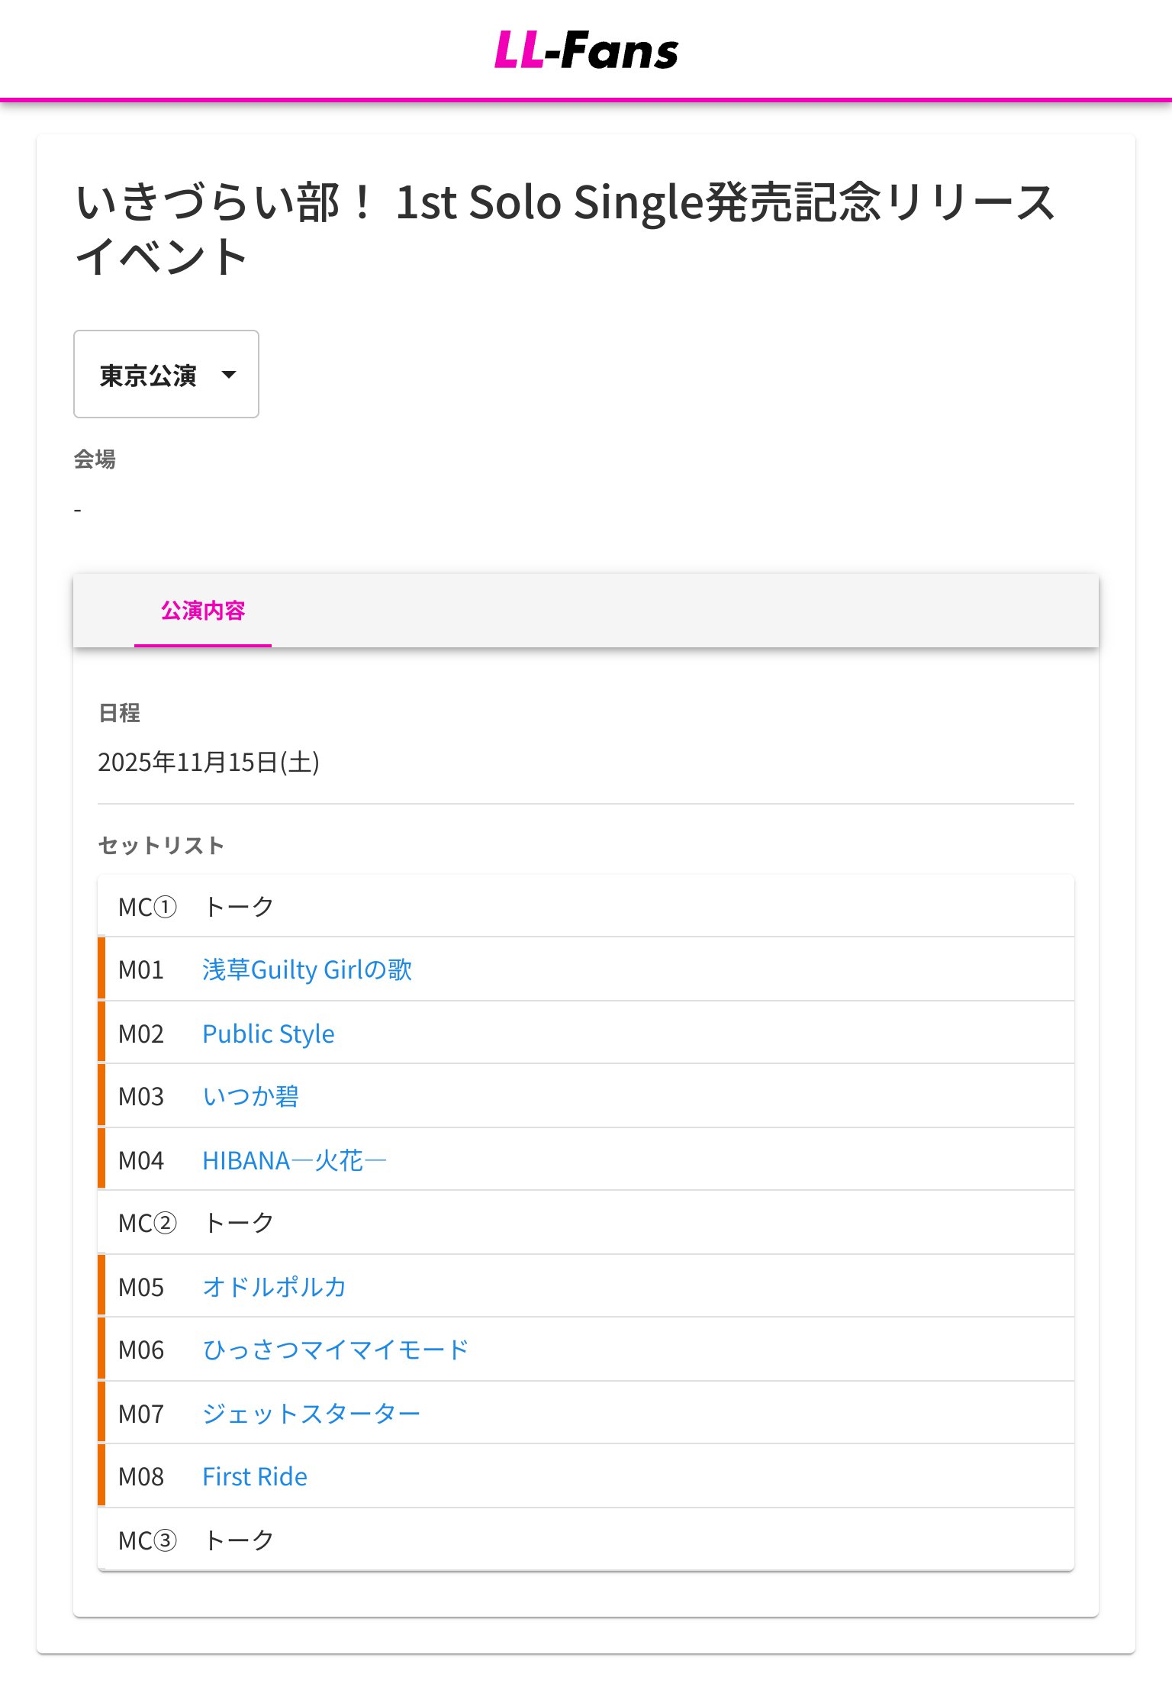
Task: Open song link 浅草Guilty Girlの歌
Action: pyautogui.click(x=307, y=969)
